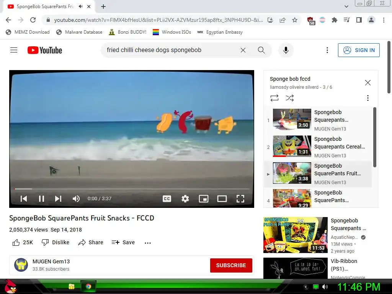This screenshot has width=392, height=294.
Task: Dislike the video
Action: 56,242
